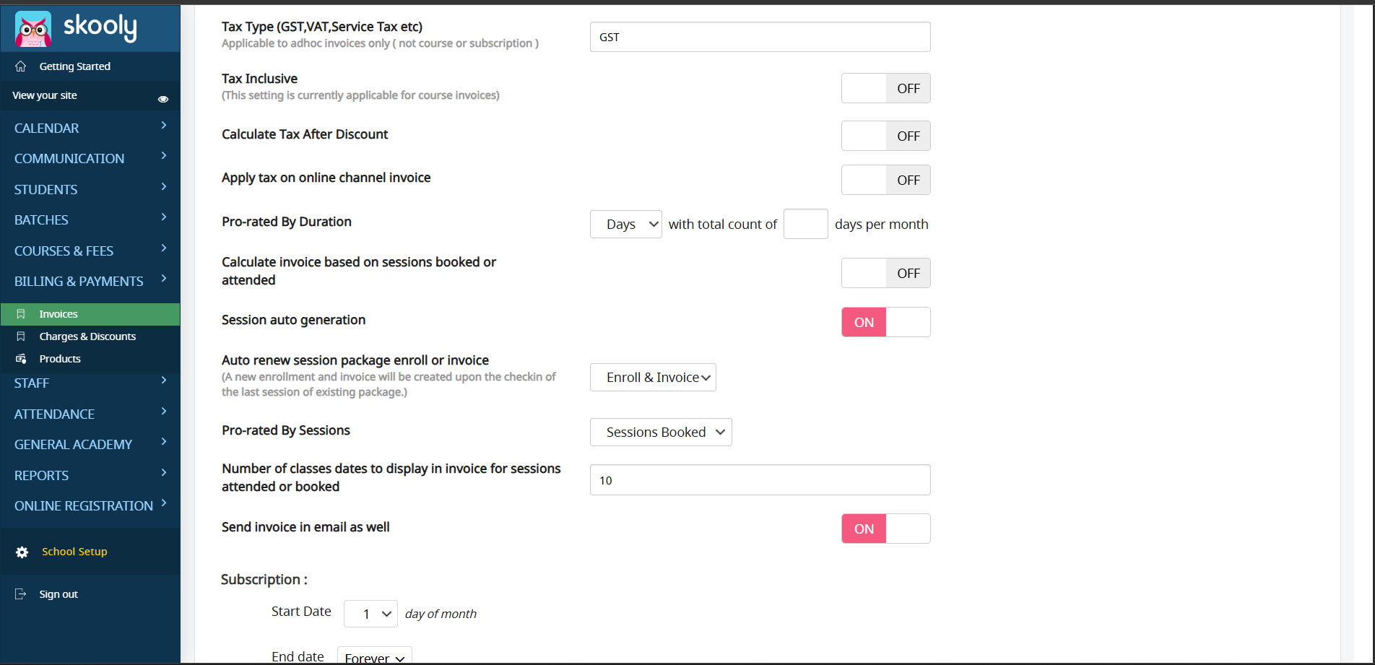
Task: Open the Charges & Discounts link
Action: (87, 336)
